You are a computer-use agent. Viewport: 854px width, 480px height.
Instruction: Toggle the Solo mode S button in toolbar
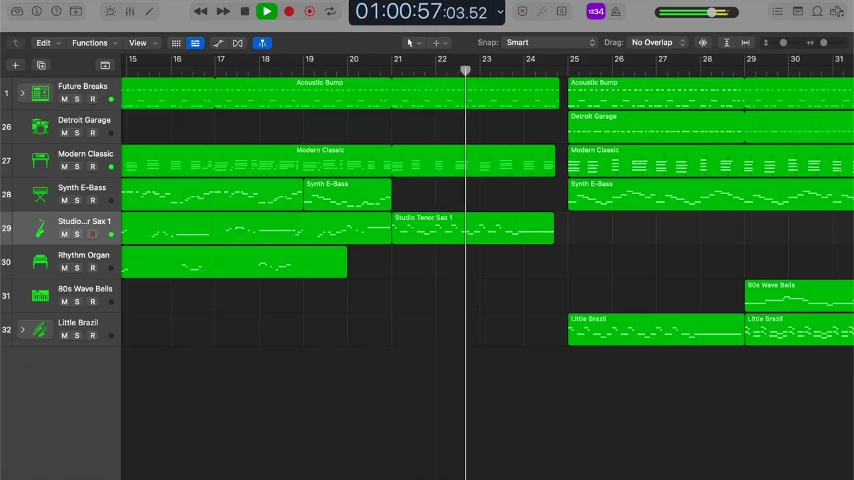[562, 11]
